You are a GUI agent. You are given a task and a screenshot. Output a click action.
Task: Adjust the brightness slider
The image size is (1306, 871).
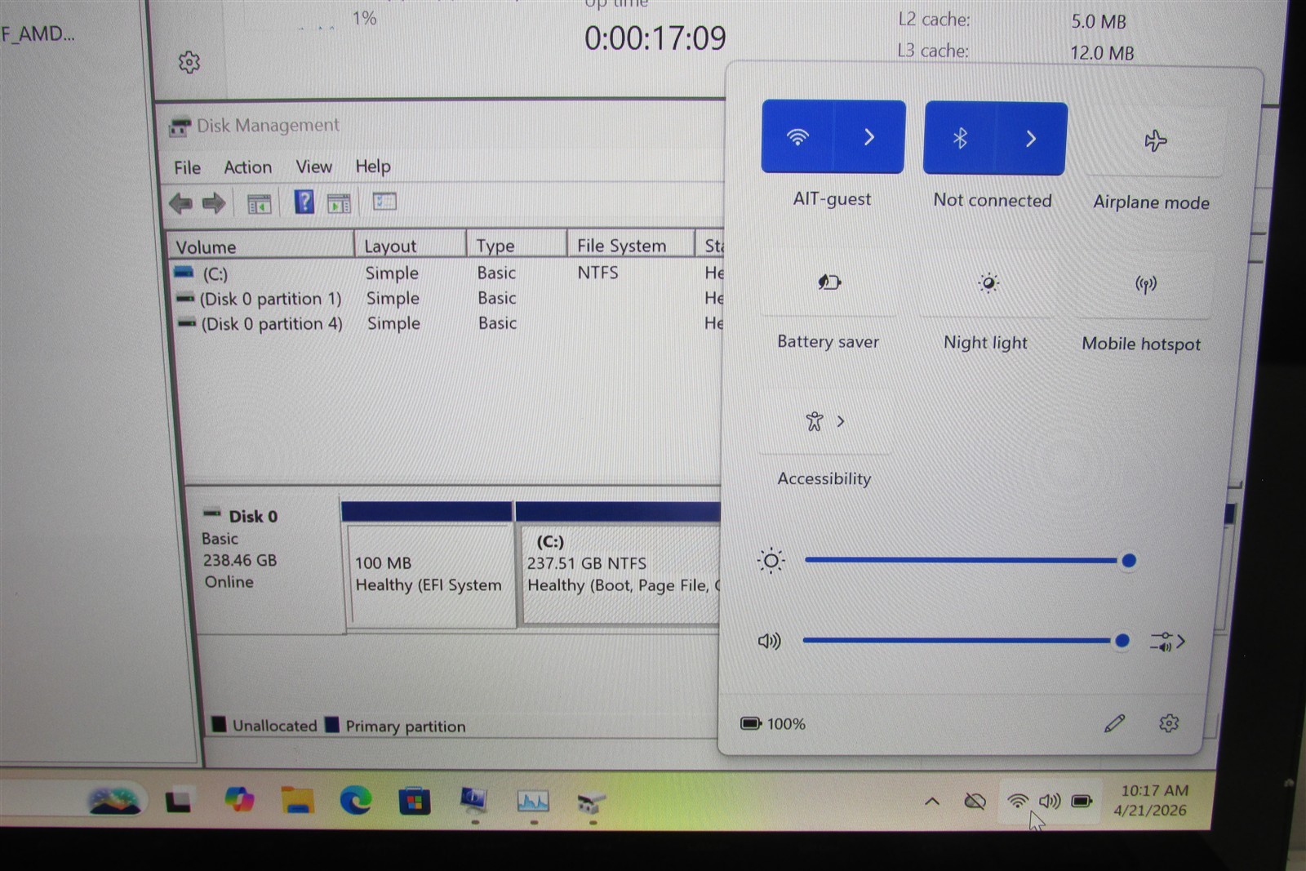(x=969, y=560)
